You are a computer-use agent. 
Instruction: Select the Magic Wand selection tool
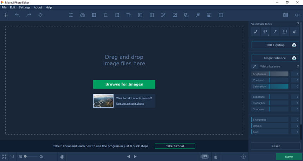275,32
